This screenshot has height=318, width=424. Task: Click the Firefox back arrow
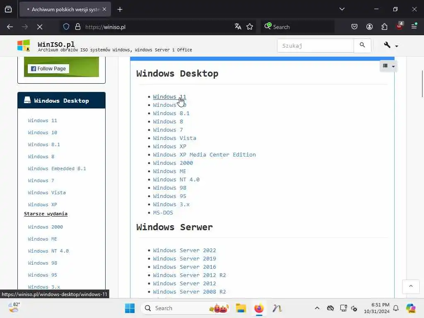(10, 27)
